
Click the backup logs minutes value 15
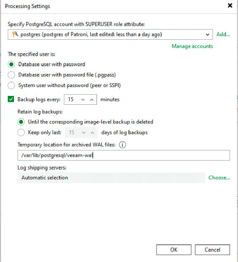click(x=70, y=99)
